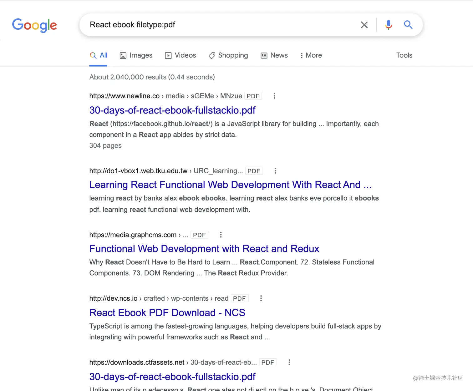Open options menu for graphcms.com result

point(221,235)
